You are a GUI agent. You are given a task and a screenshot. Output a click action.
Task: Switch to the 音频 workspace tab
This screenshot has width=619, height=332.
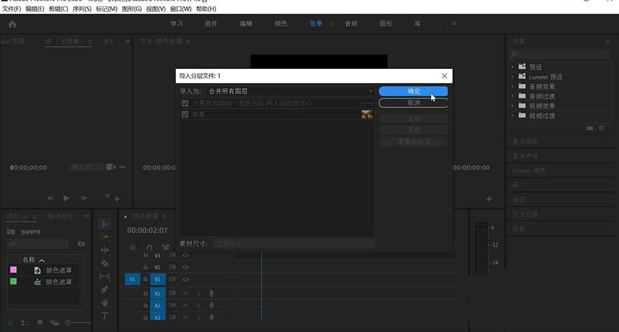click(x=351, y=24)
